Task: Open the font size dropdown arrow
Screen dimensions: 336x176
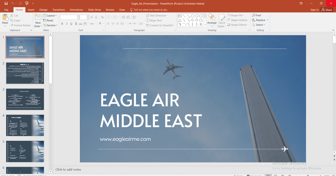Action: [x=88, y=17]
